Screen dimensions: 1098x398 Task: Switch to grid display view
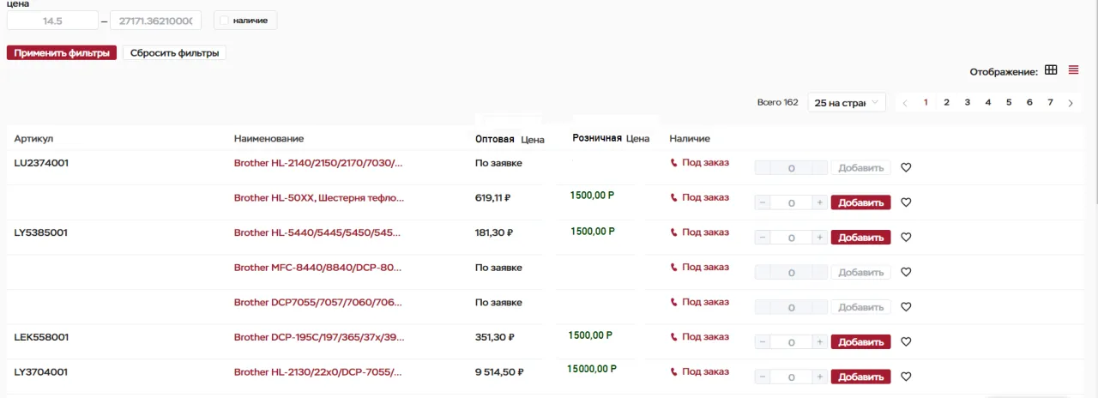1051,70
